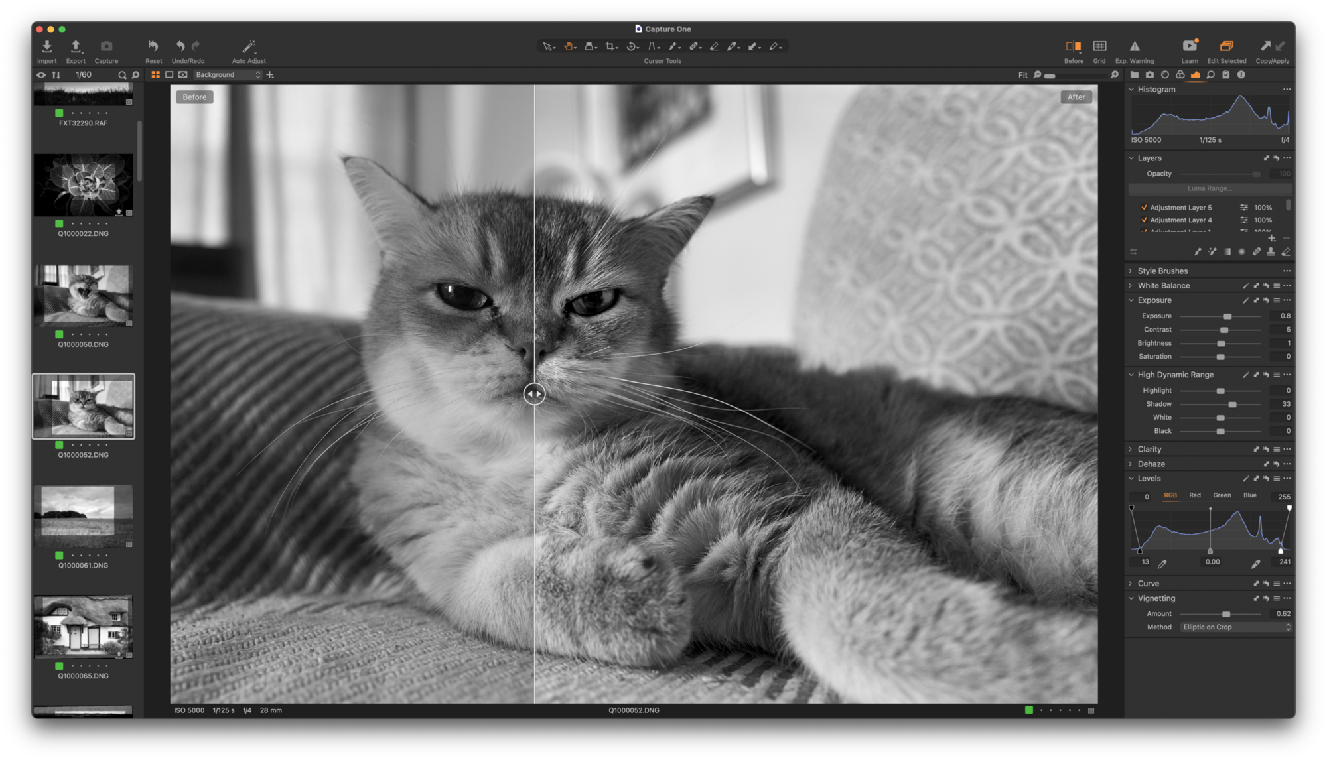Click the Shadow slider handle
This screenshot has height=760, width=1327.
tap(1233, 405)
